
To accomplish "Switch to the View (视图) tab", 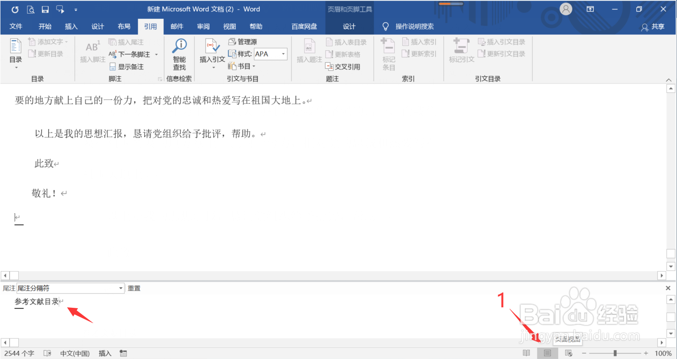I will (230, 26).
